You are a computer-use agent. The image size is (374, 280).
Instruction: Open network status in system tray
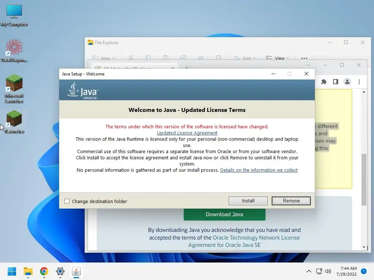point(319,271)
